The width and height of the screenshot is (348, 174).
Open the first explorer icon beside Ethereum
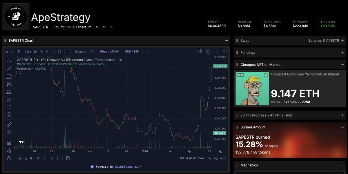97,27
